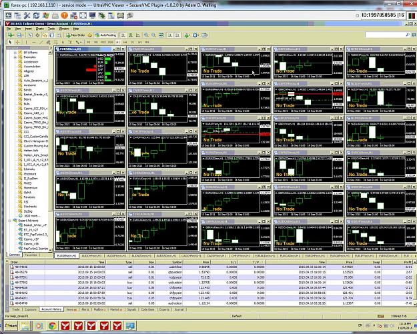
Task: Switch to line chart display
Action: (137, 35)
